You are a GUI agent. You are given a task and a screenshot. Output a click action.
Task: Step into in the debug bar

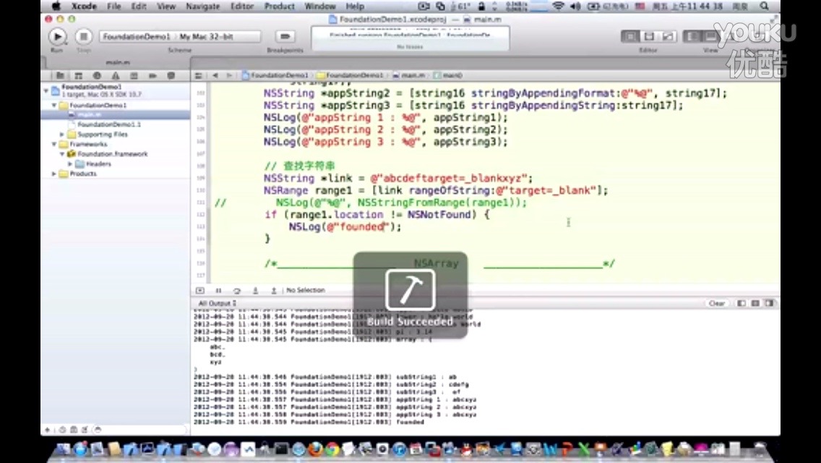click(256, 290)
